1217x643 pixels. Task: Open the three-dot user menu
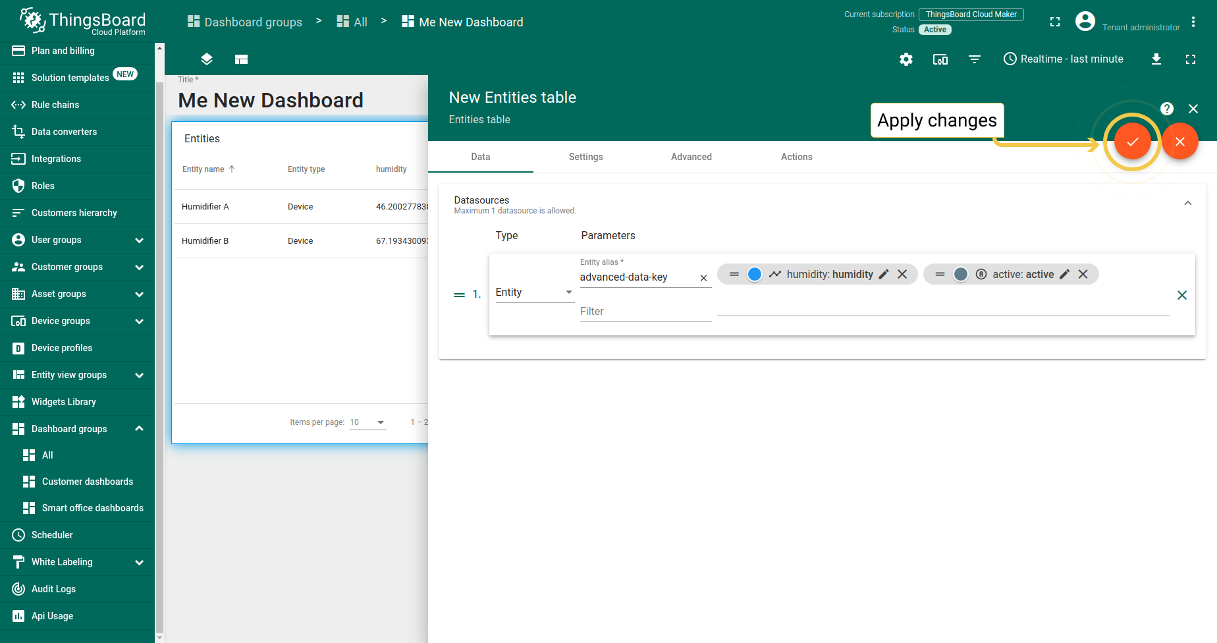1193,22
